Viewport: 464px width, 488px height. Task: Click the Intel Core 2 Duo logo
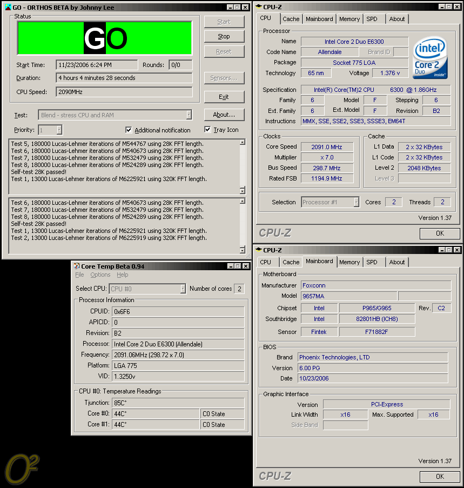(x=431, y=58)
